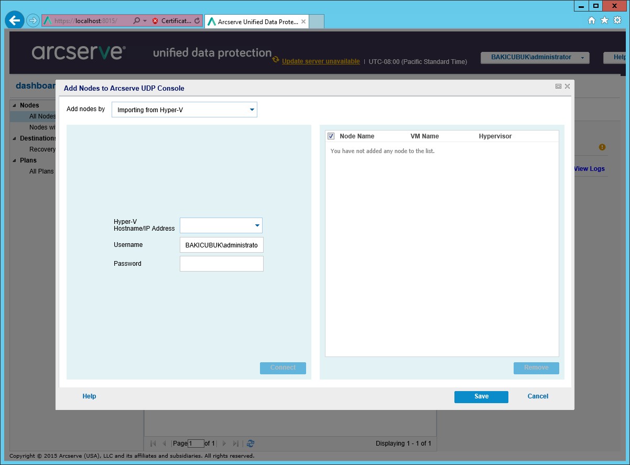The image size is (630, 465).
Task: Click the browser address bar URL
Action: tap(86, 21)
